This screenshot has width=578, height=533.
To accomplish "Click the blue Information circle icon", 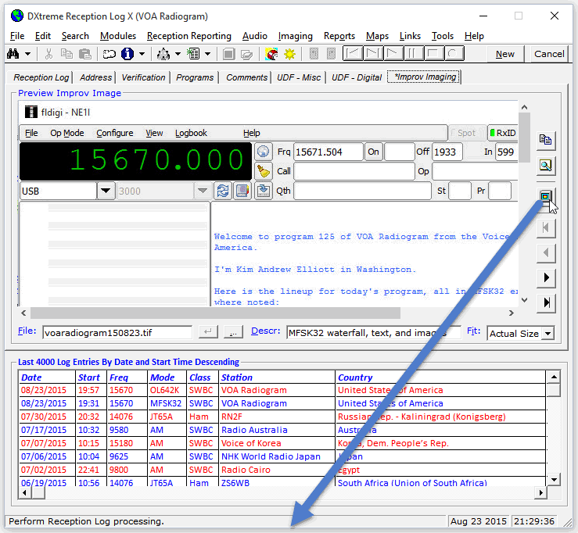I will pyautogui.click(x=127, y=54).
